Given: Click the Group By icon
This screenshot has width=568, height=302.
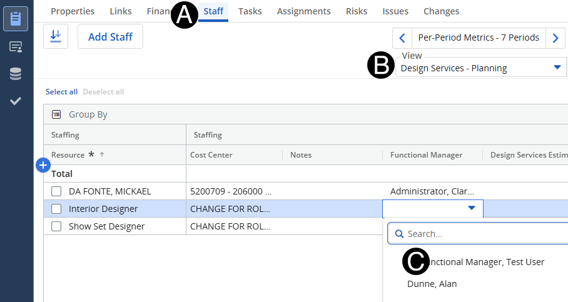Looking at the screenshot, I should tap(56, 114).
